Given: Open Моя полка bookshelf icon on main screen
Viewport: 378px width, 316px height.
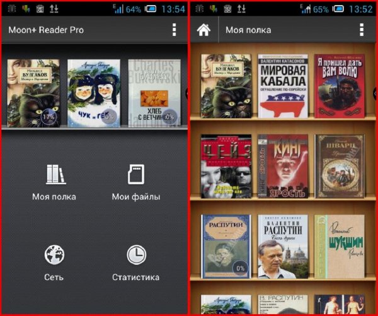Looking at the screenshot, I should coord(55,174).
